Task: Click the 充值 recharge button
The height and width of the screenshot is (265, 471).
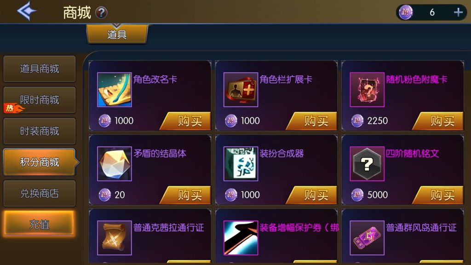Action: coord(39,224)
